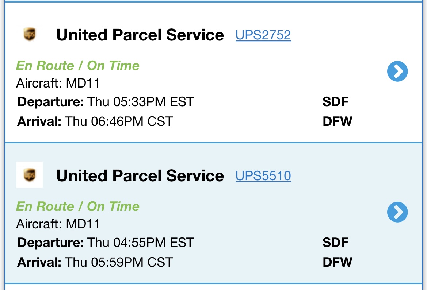Select the 05:33PM EST departure time
This screenshot has width=427, height=290.
coord(140,102)
